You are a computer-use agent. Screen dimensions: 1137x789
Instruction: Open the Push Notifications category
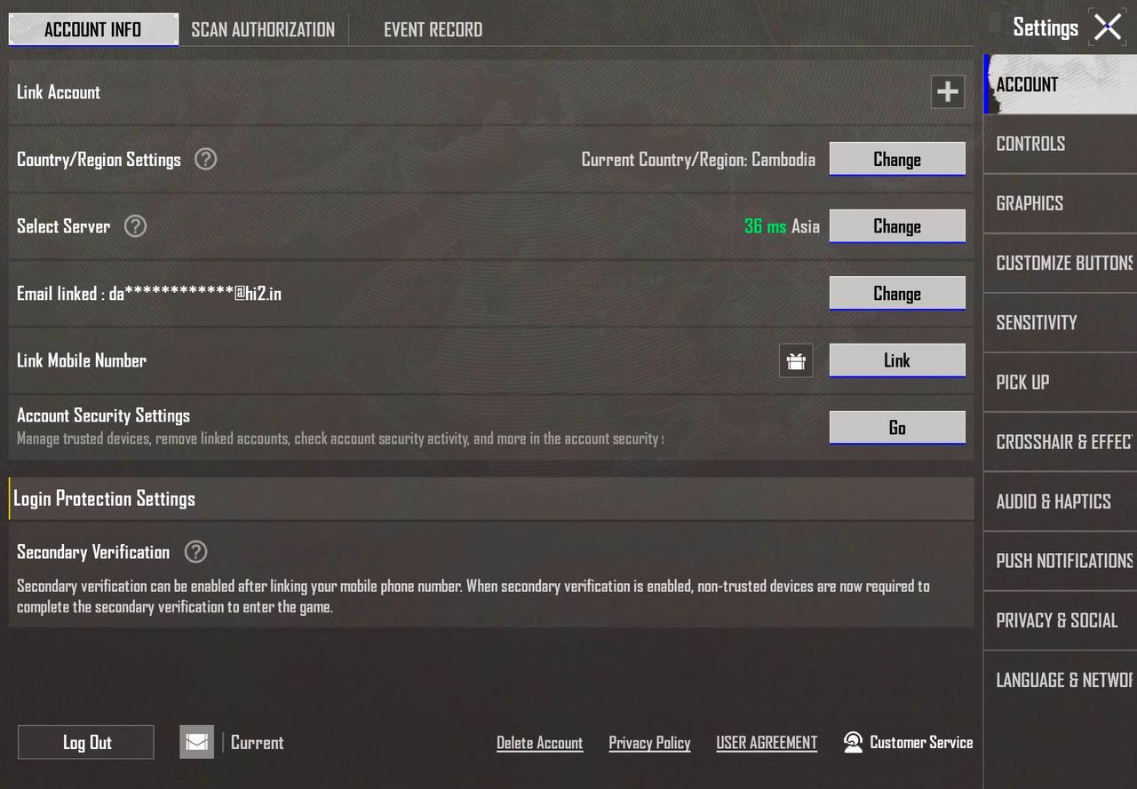pos(1061,560)
